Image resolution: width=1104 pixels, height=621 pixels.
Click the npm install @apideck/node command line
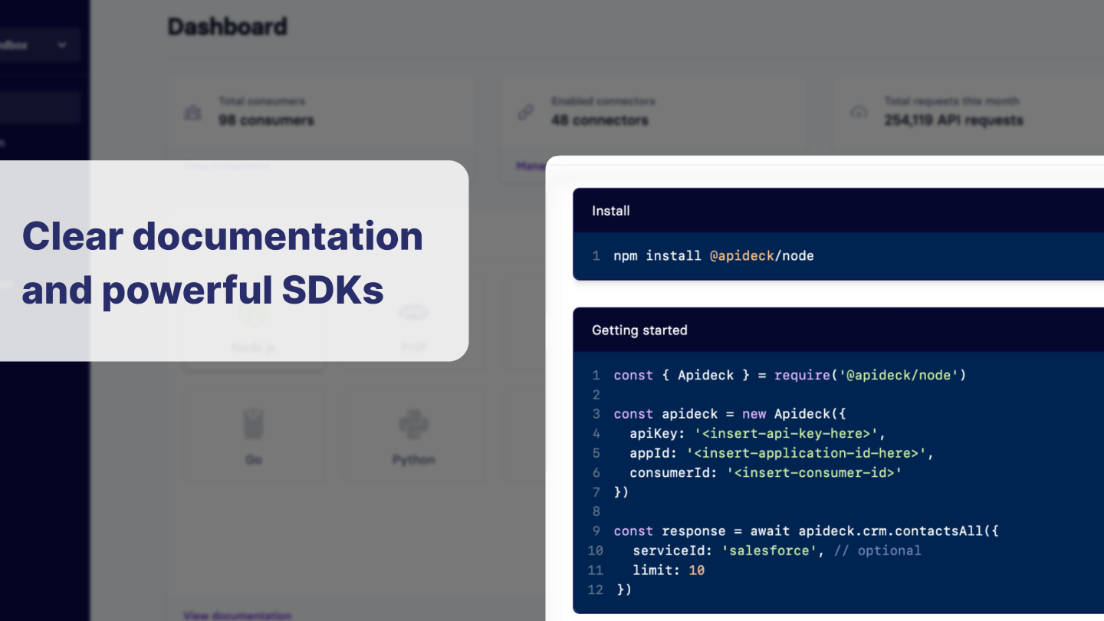[713, 256]
